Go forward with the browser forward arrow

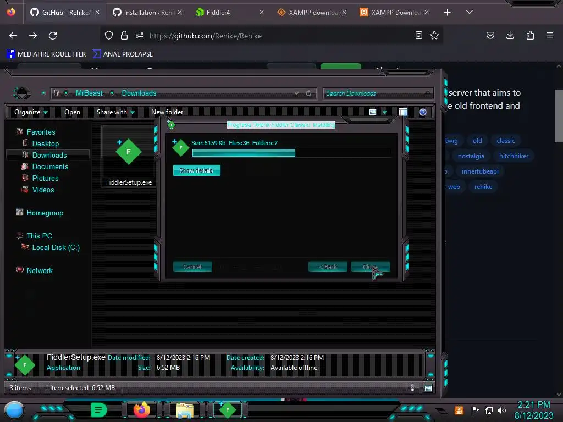33,36
